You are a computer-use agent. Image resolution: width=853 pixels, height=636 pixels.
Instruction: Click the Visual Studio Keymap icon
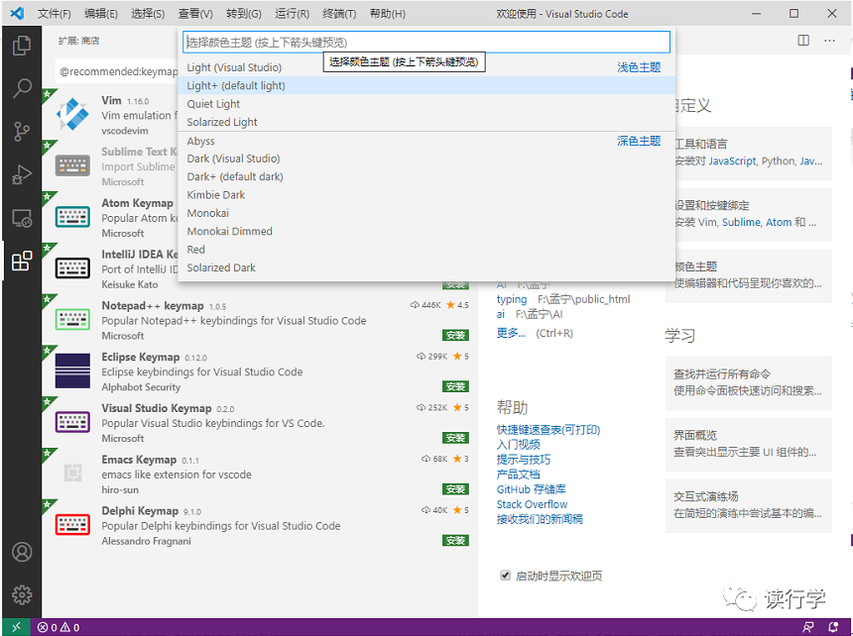point(72,422)
